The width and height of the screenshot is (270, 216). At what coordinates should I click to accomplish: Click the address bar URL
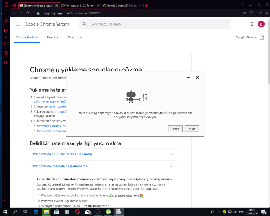72,13
